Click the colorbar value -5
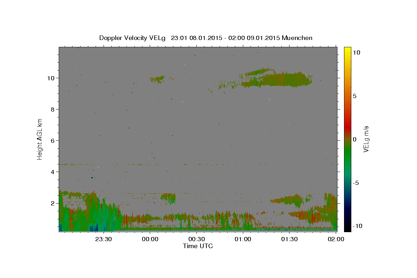This screenshot has width=417, height=278. pyautogui.click(x=356, y=183)
